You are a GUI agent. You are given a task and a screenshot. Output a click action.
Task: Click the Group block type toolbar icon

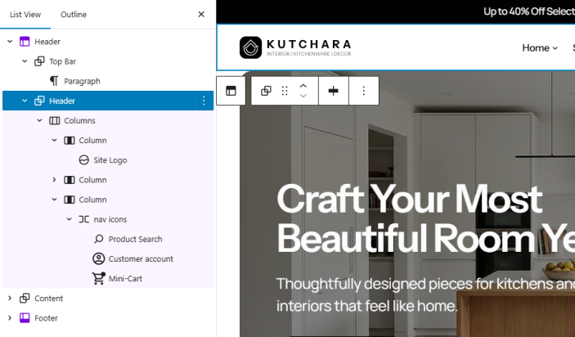[266, 91]
